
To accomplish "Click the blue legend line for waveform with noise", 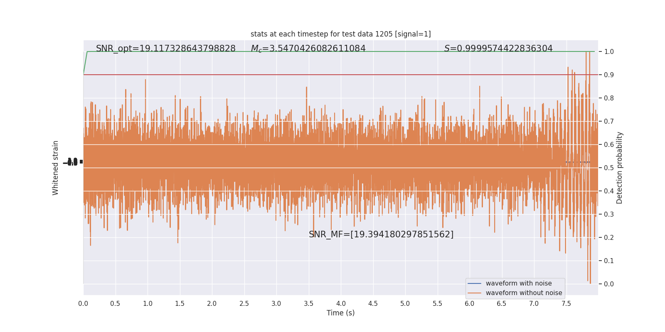I will pyautogui.click(x=474, y=283).
